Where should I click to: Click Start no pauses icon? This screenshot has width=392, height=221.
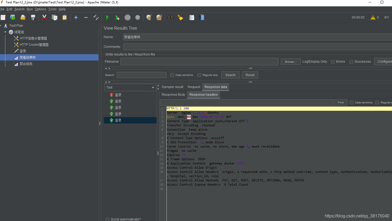[117, 17]
